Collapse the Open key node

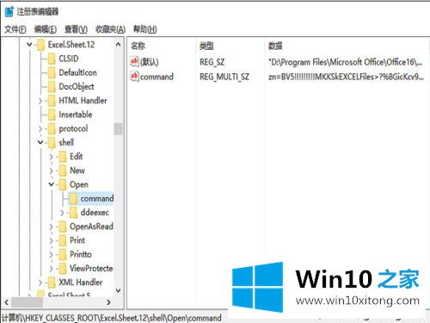point(52,184)
